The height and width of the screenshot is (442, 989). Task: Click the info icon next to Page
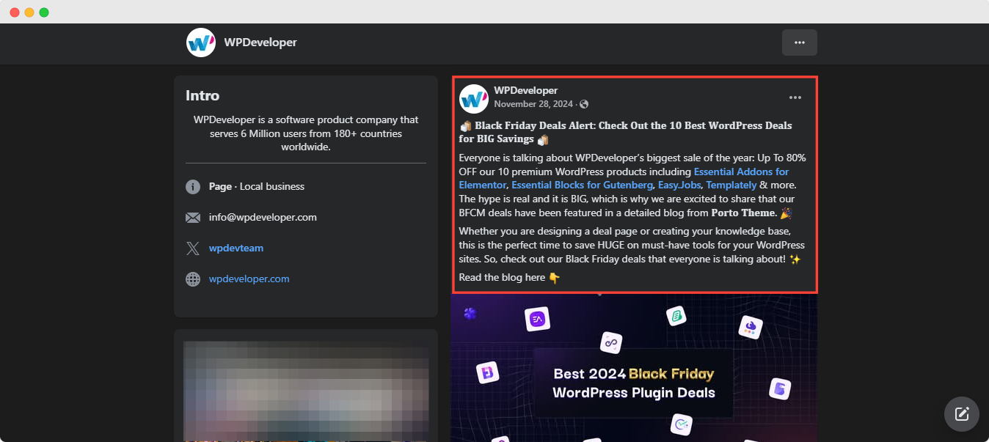tap(193, 187)
